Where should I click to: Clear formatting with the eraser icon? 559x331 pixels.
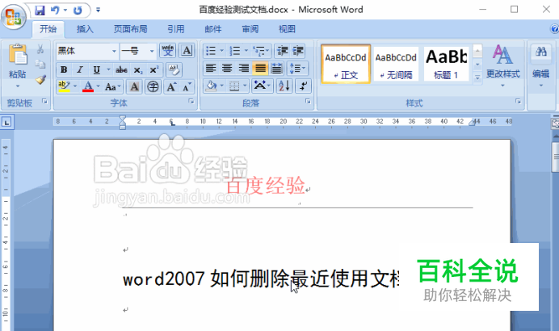tap(174, 70)
